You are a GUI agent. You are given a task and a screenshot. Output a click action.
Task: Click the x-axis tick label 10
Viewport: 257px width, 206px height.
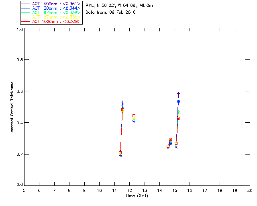point(99,190)
